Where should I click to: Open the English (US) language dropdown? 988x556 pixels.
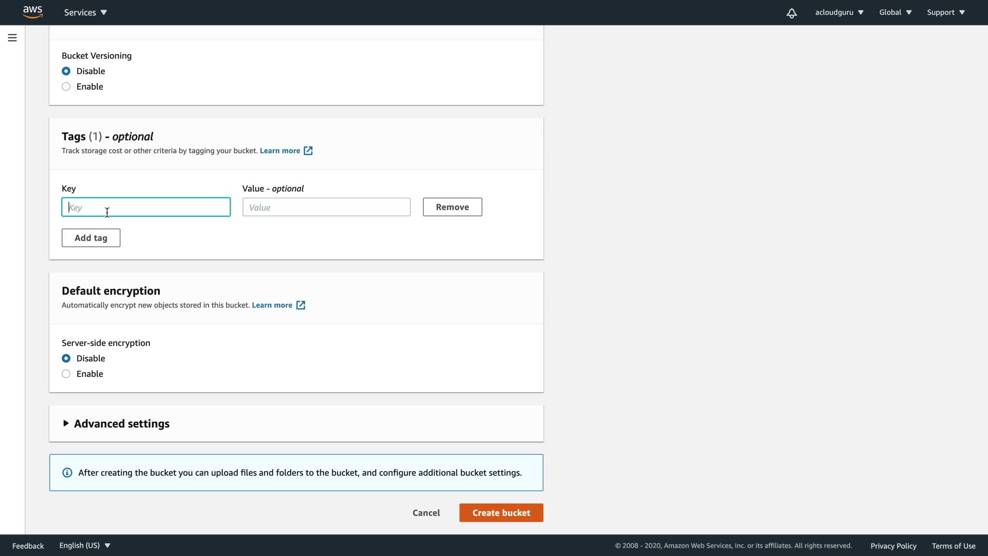click(x=85, y=546)
